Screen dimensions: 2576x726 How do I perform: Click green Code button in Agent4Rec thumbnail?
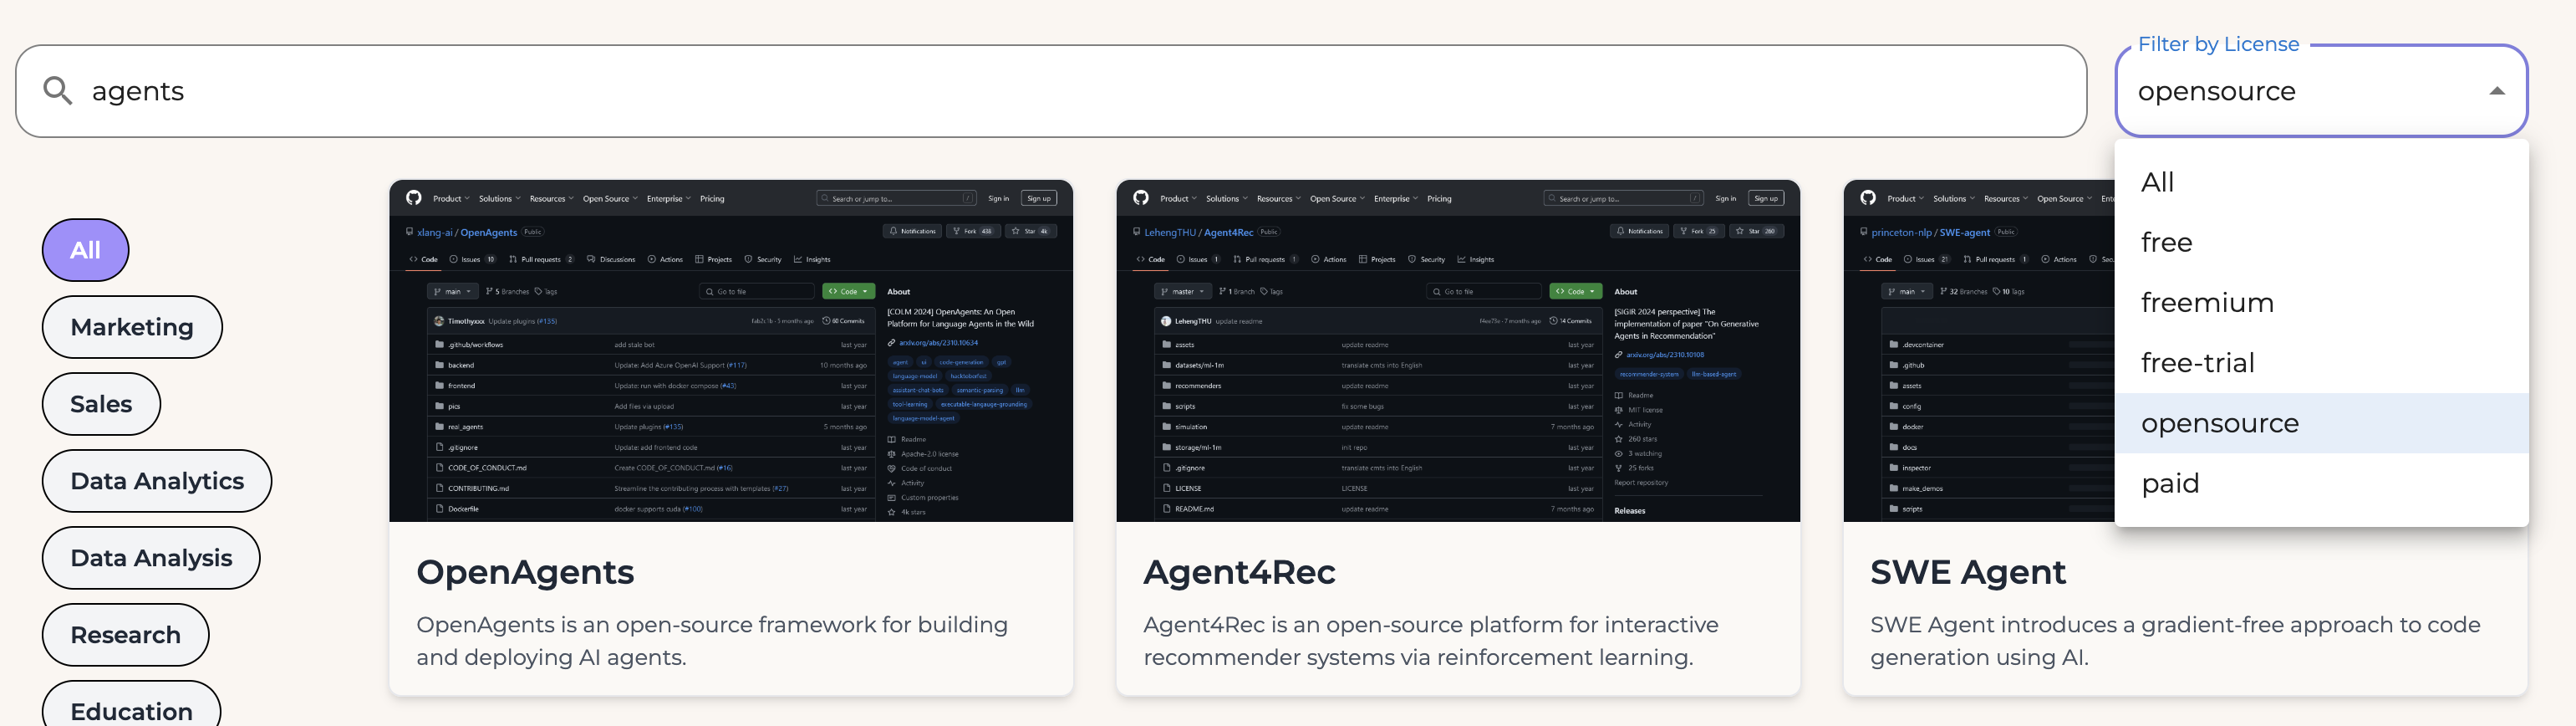coord(1576,291)
